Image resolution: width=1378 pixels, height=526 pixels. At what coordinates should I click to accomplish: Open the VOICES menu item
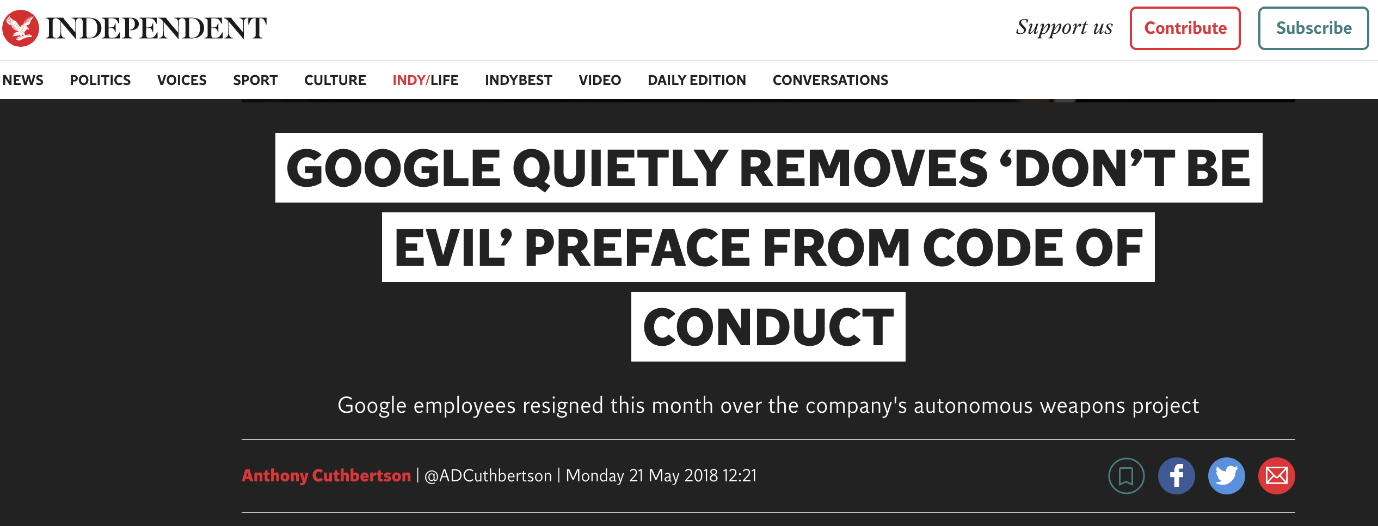182,80
